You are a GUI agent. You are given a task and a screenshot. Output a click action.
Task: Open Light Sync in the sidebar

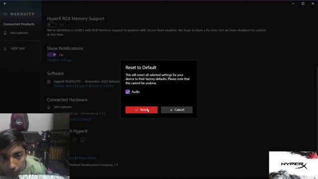pyautogui.click(x=18, y=48)
